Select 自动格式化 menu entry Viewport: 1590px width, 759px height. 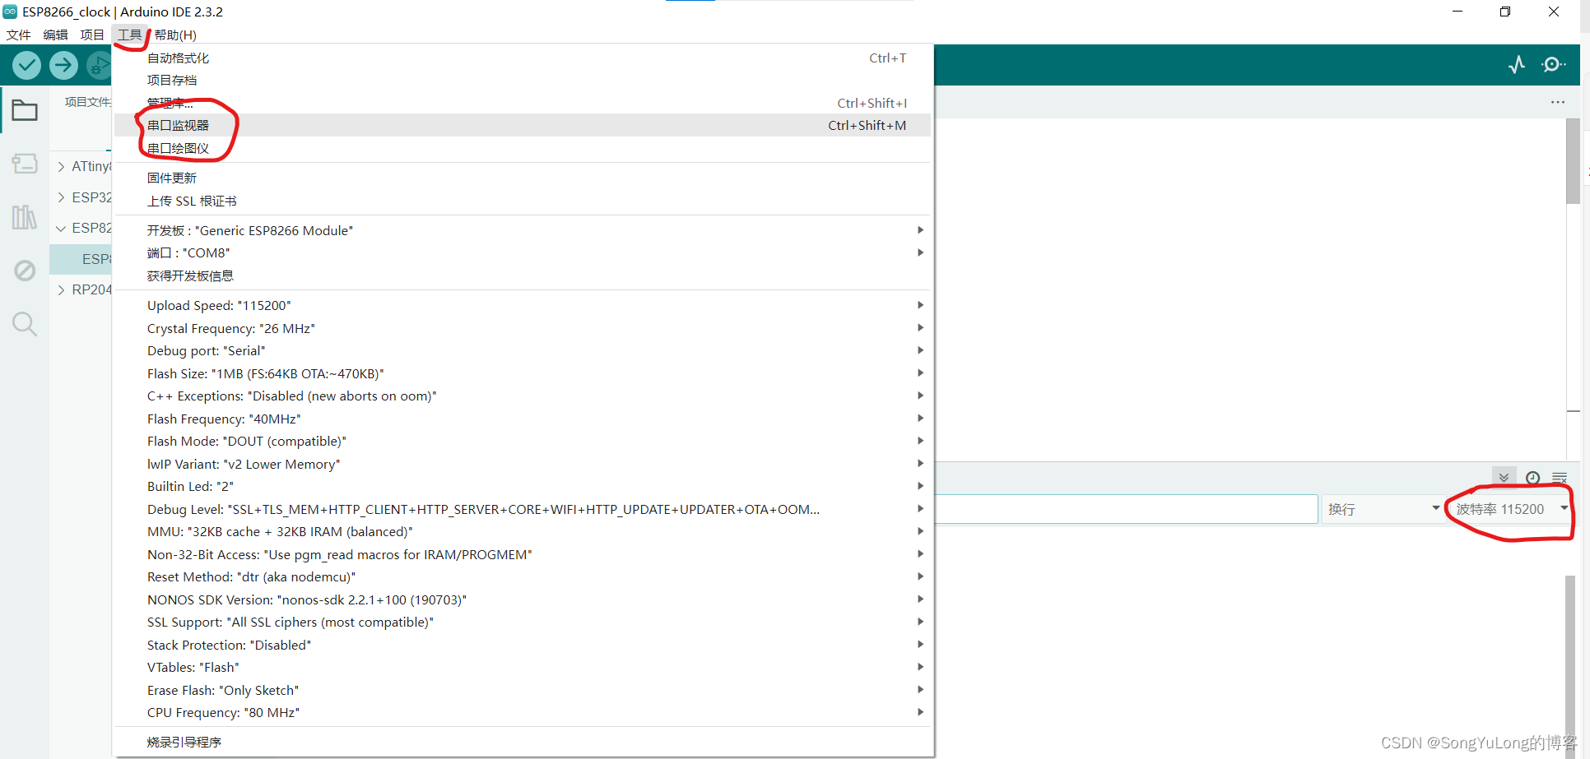click(x=523, y=58)
